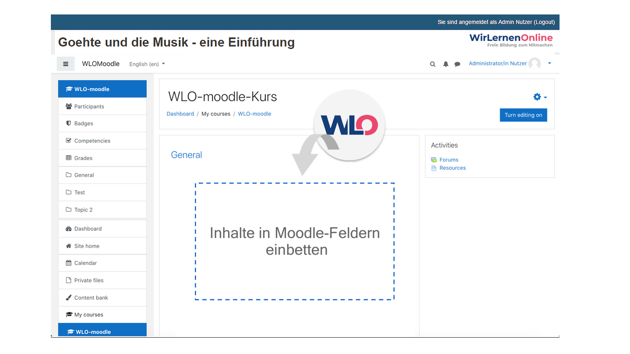This screenshot has height=354, width=630.
Task: Click the Content bank brush icon
Action: [x=69, y=298]
